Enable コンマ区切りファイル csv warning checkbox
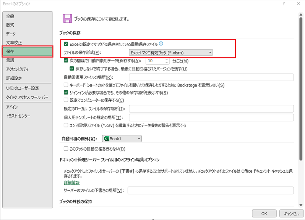 point(66,125)
